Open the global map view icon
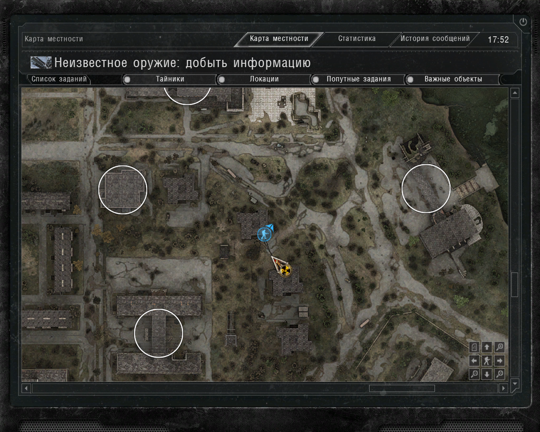 click(x=474, y=347)
